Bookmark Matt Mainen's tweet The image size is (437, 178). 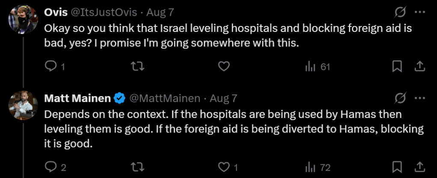(x=397, y=167)
